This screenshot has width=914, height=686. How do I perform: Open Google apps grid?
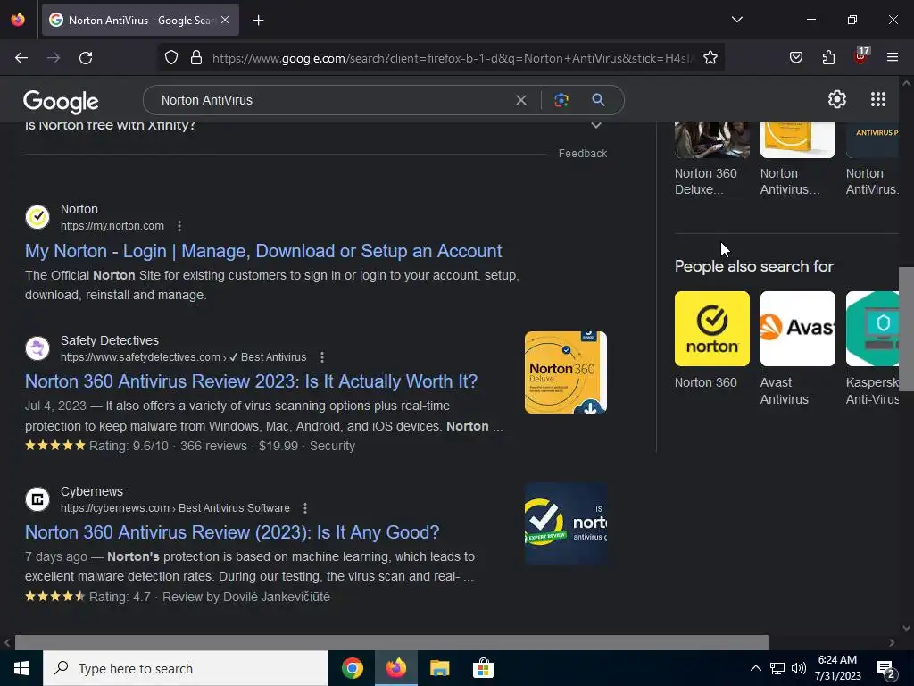click(878, 99)
